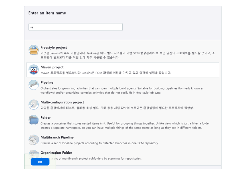Click the Multibranch Pipeline branch icon

pyautogui.click(x=33, y=140)
